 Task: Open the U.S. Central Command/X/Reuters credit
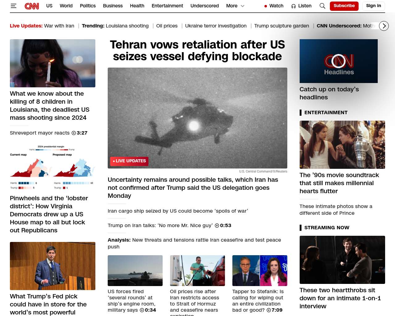263,171
